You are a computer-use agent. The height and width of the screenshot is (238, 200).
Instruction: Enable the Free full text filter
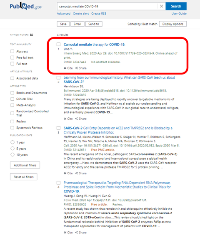12,57
